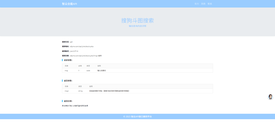Screen dimensions: 275x131
Task: Click the 输出查询内容详情 subtitle
Action: point(137,26)
